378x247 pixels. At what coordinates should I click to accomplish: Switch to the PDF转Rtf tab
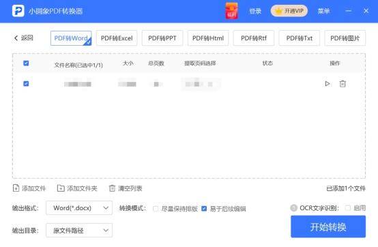coord(254,38)
